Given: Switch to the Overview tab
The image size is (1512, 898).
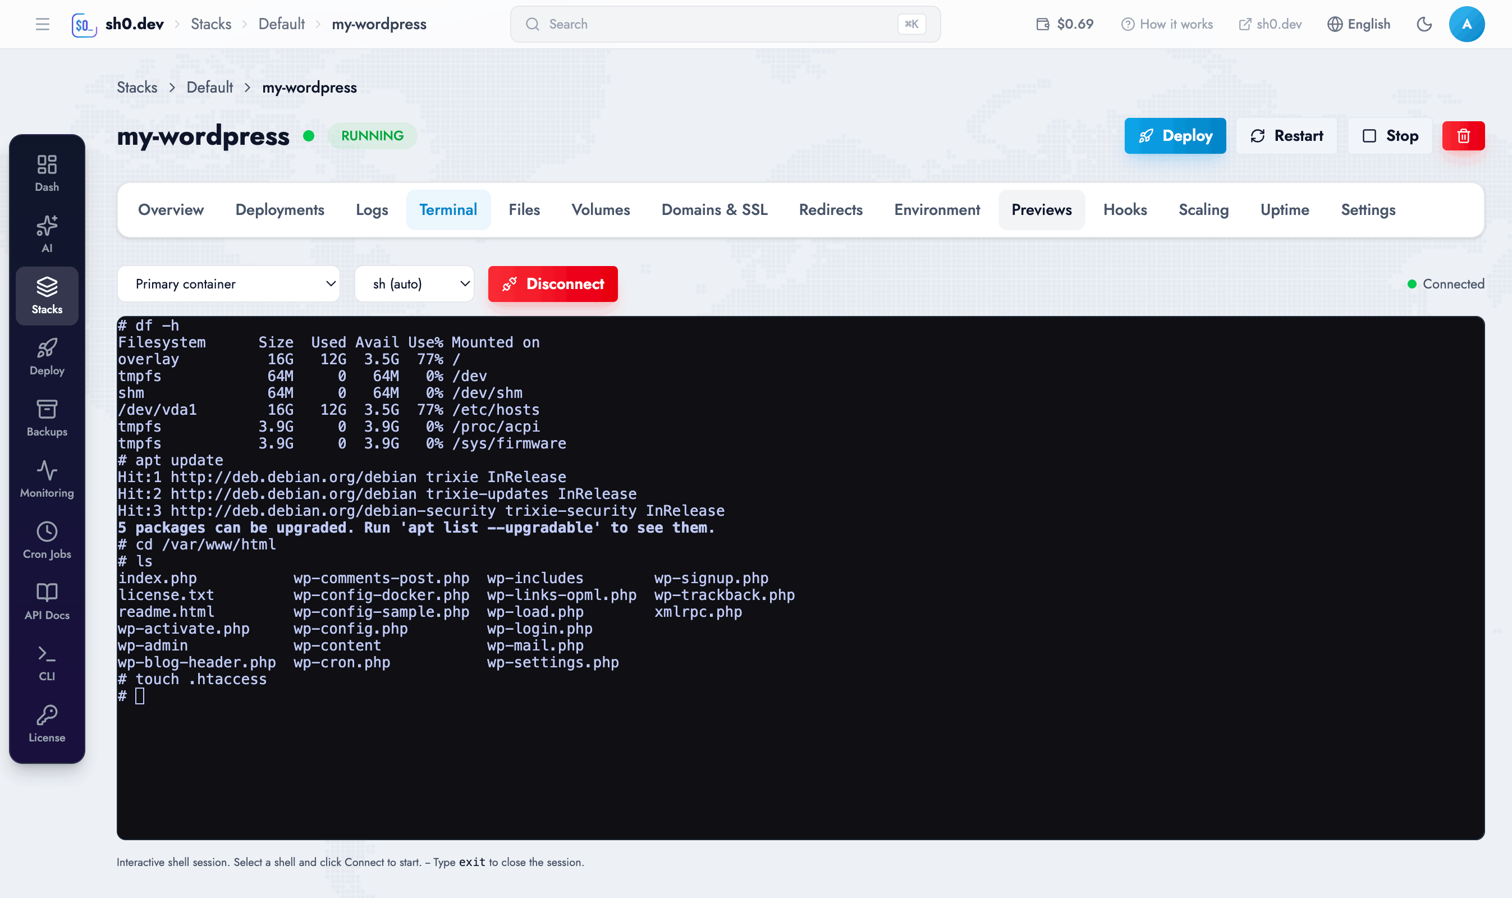Looking at the screenshot, I should coord(171,210).
